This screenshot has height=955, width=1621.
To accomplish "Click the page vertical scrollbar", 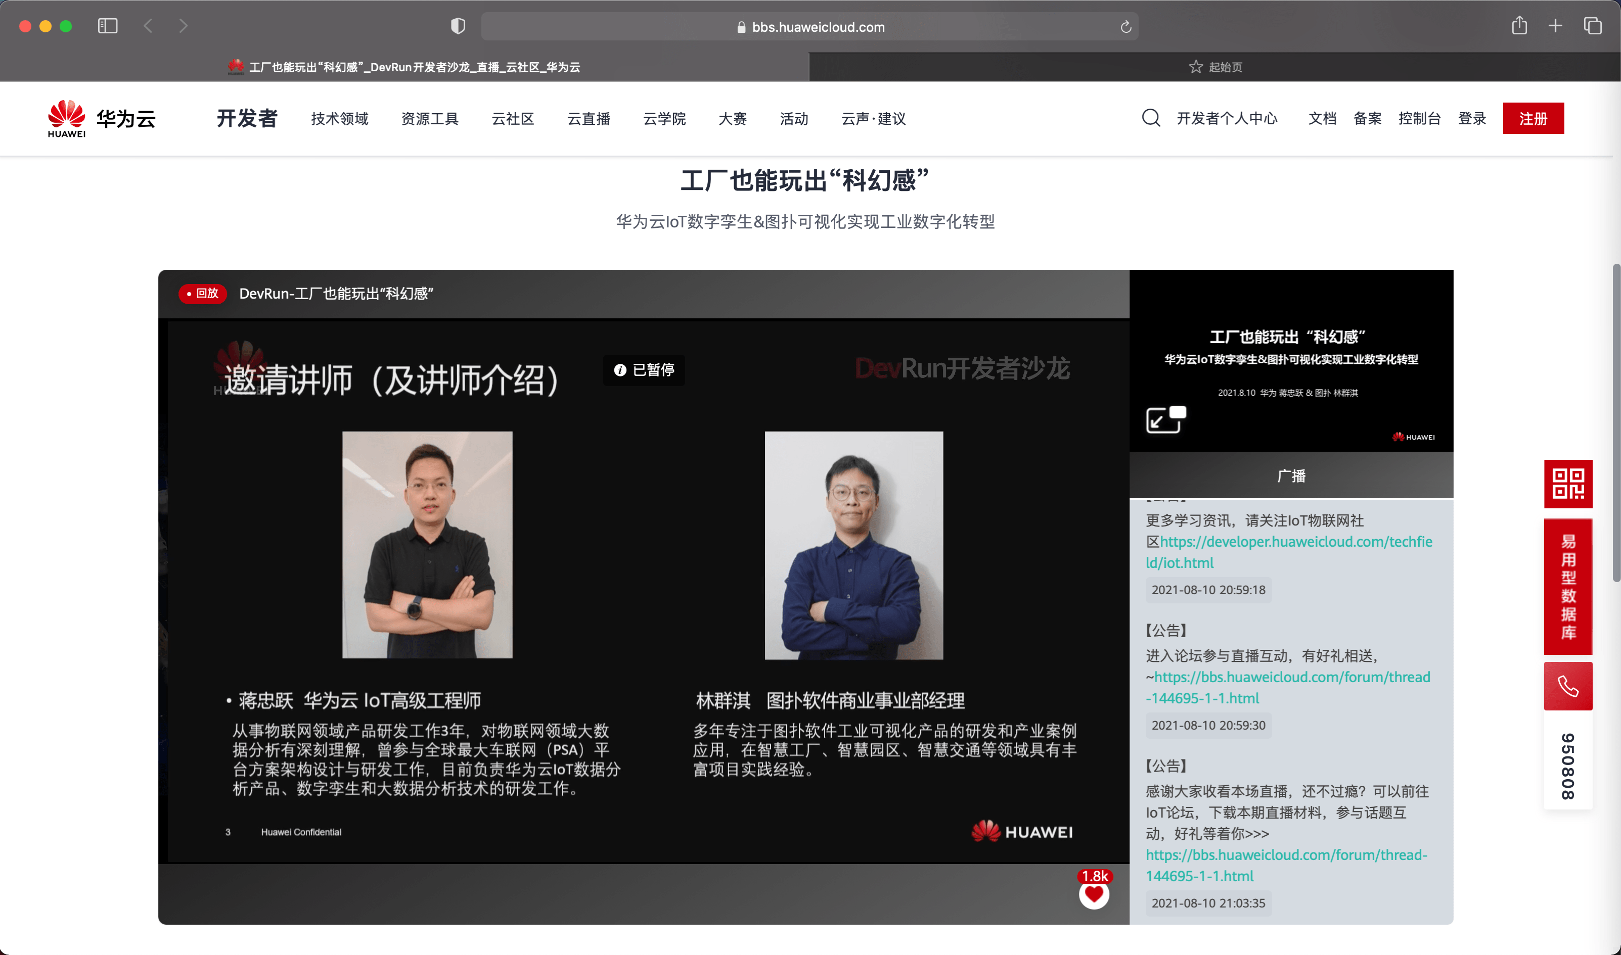I will coord(1615,423).
